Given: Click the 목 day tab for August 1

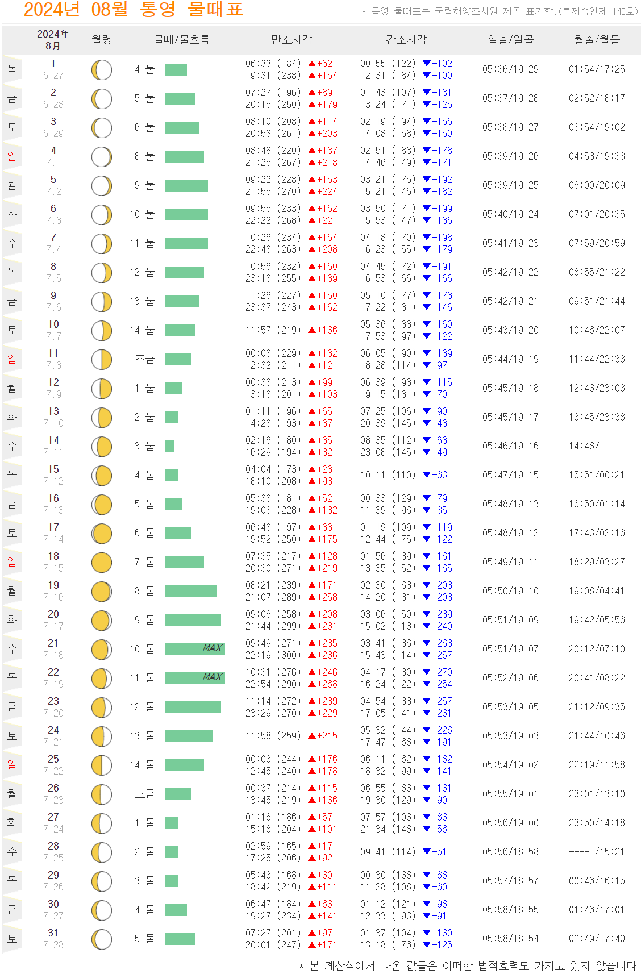Looking at the screenshot, I should (12, 69).
